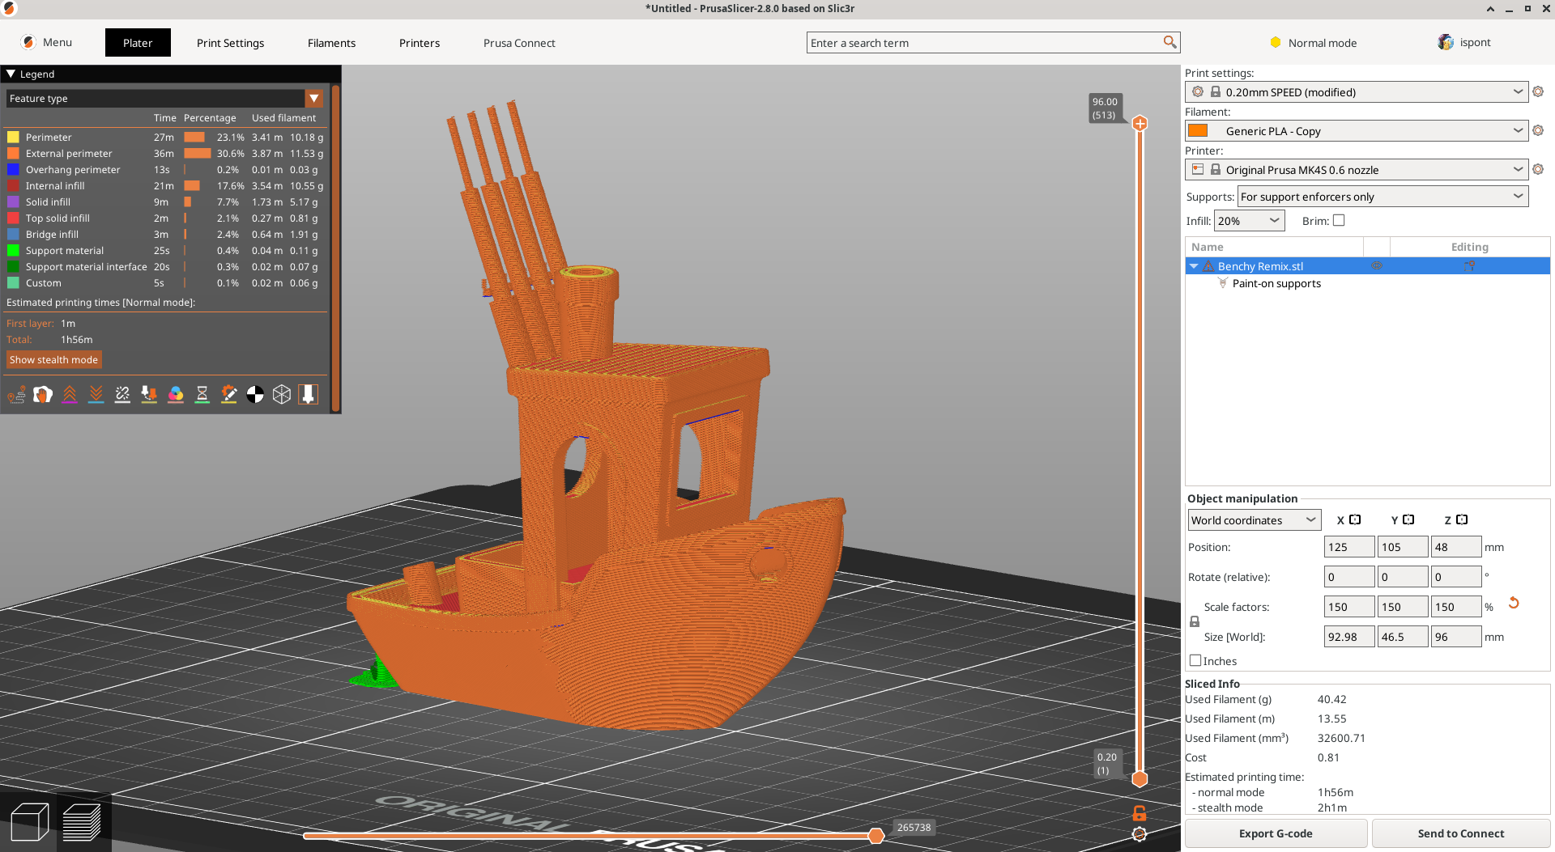The width and height of the screenshot is (1555, 852).
Task: Reset Y axis position icon
Action: pyautogui.click(x=1408, y=520)
